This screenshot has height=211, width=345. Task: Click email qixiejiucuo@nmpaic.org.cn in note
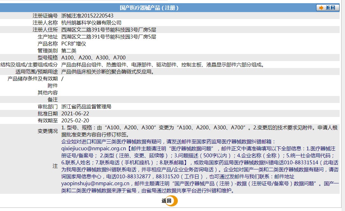[x=93, y=148]
